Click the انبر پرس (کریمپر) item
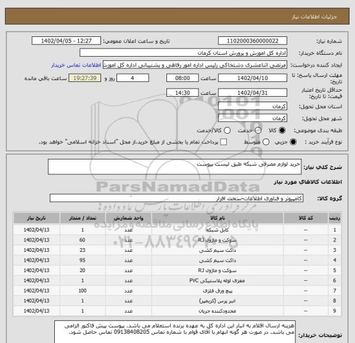The height and width of the screenshot is (343, 355). point(218,301)
